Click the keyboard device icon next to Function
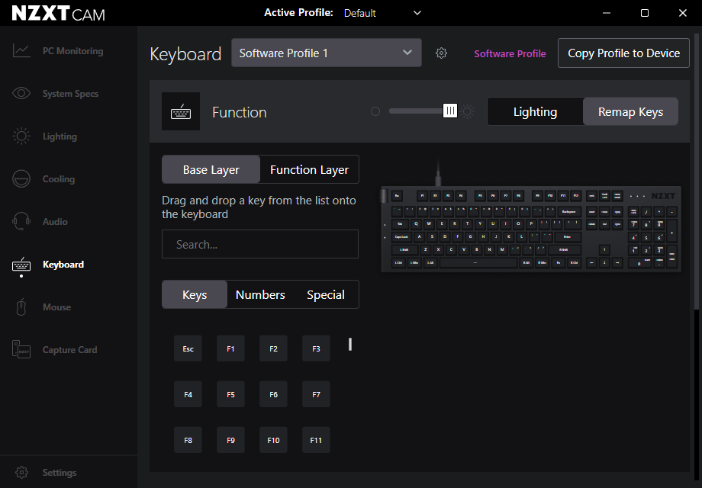This screenshot has height=488, width=702. tap(181, 111)
